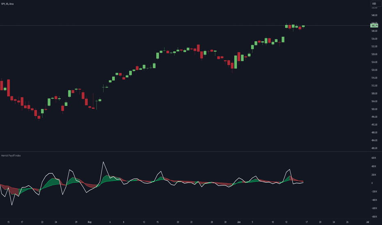Image resolution: width=382 pixels, height=225 pixels.
Task: Click the 484.00 price axis label
Action: pos(374,140)
